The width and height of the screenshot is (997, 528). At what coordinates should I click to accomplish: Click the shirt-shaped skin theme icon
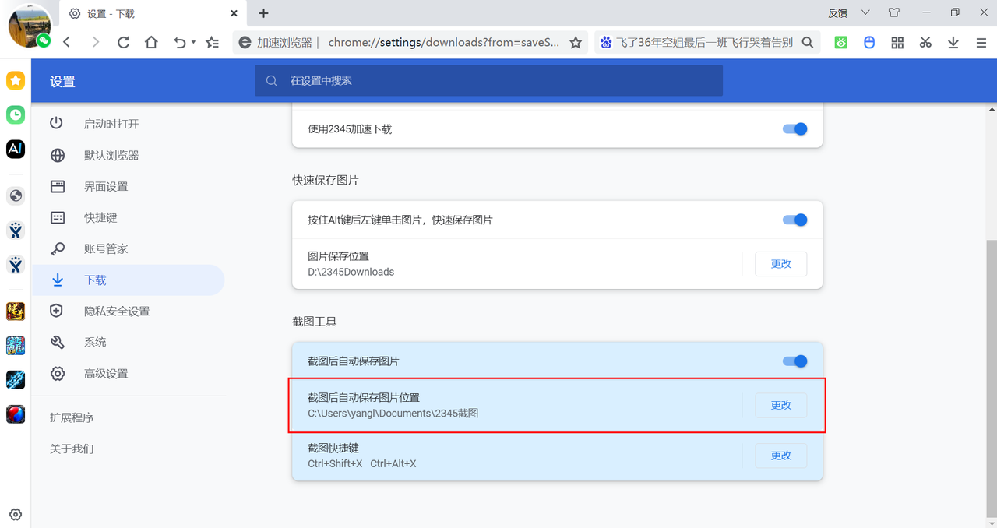(x=893, y=12)
